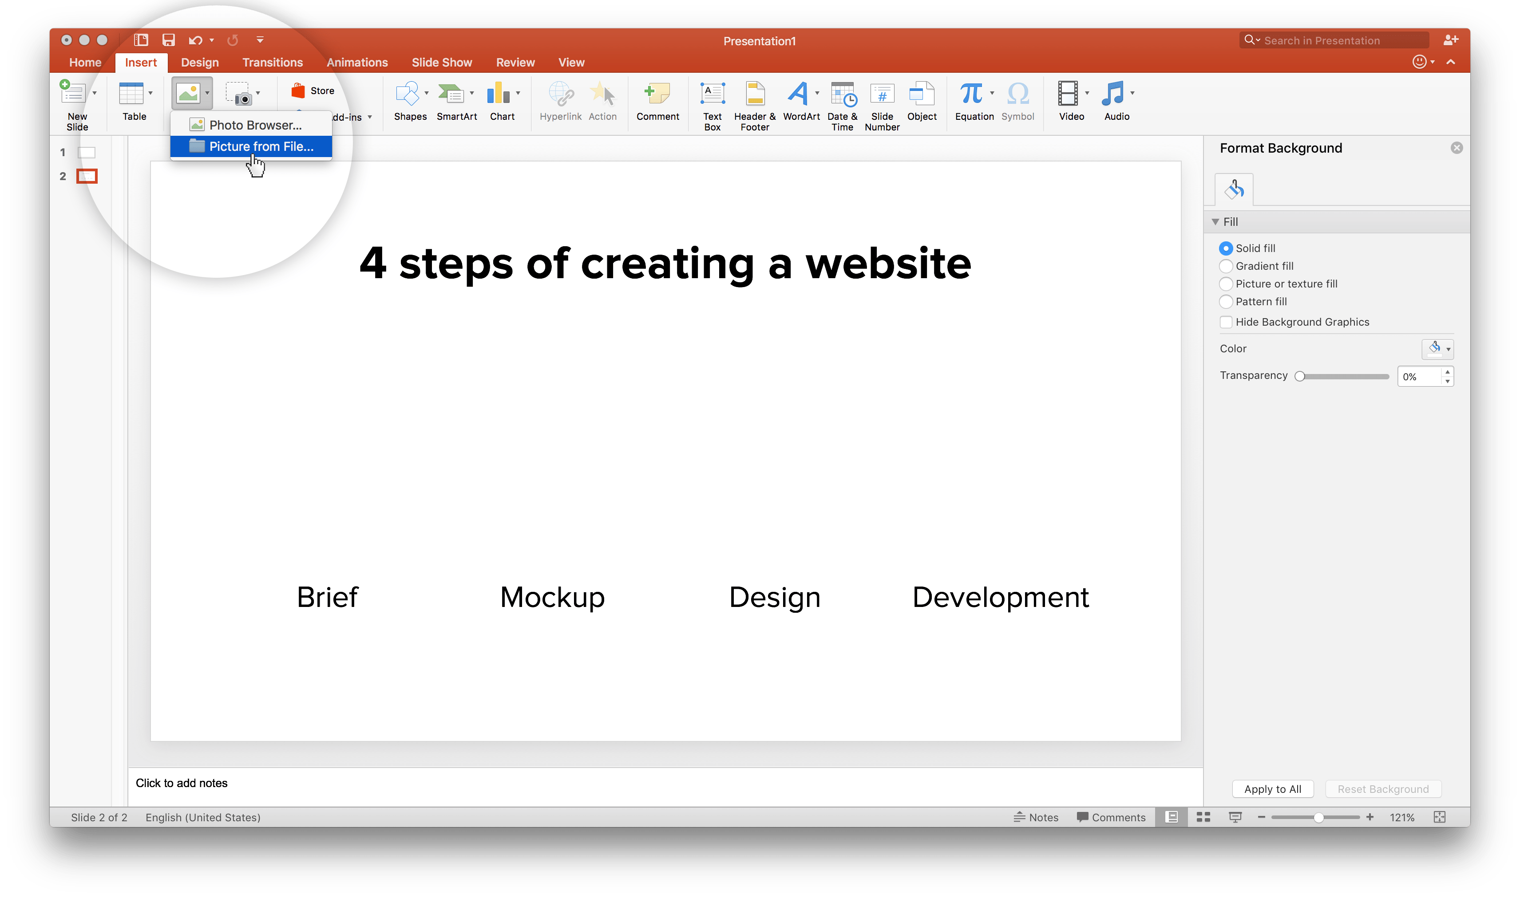The image size is (1520, 898).
Task: Select the Gradient fill option
Action: pos(1226,266)
